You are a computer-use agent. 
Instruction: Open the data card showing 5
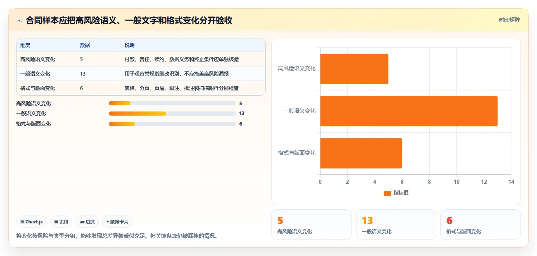pyautogui.click(x=311, y=225)
